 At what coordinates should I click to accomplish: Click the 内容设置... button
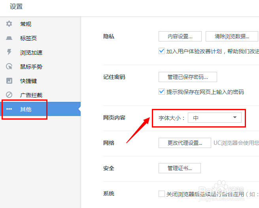pyautogui.click(x=180, y=36)
